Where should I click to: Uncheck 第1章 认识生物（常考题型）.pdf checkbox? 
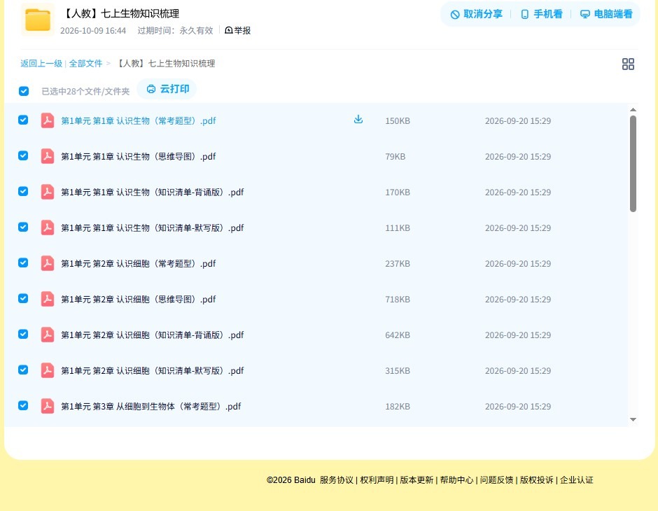coord(23,120)
